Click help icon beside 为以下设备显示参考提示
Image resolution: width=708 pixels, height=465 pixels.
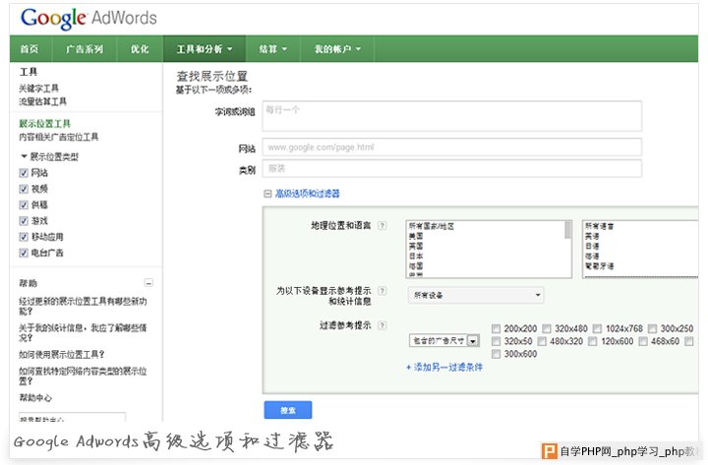pos(382,291)
